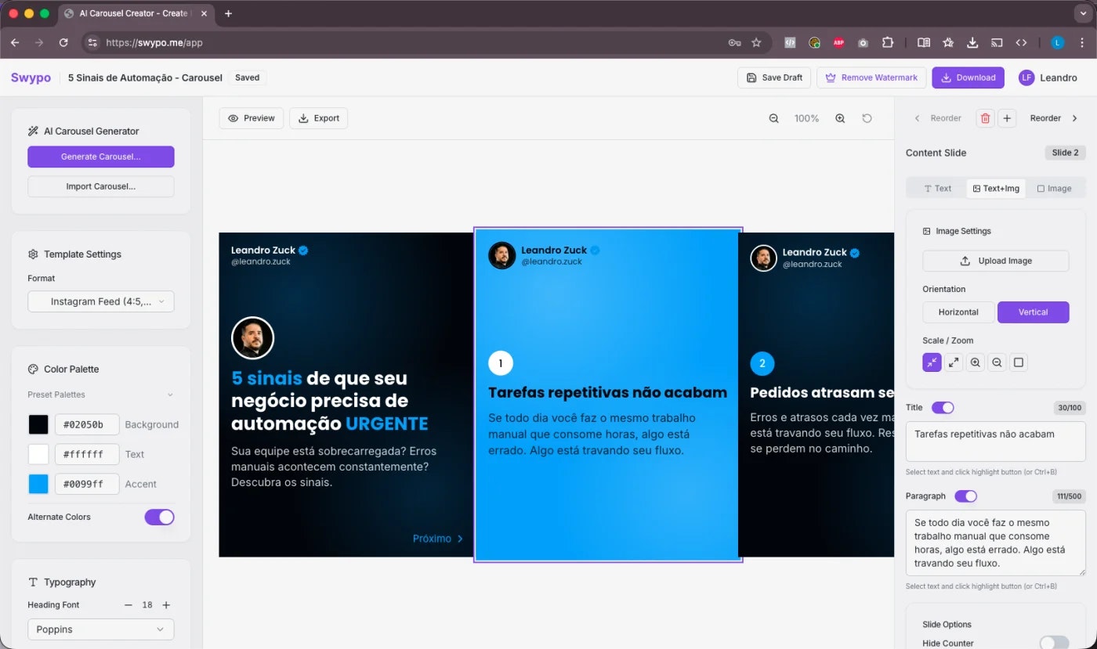Switch to the Text+Img tab

coord(996,188)
